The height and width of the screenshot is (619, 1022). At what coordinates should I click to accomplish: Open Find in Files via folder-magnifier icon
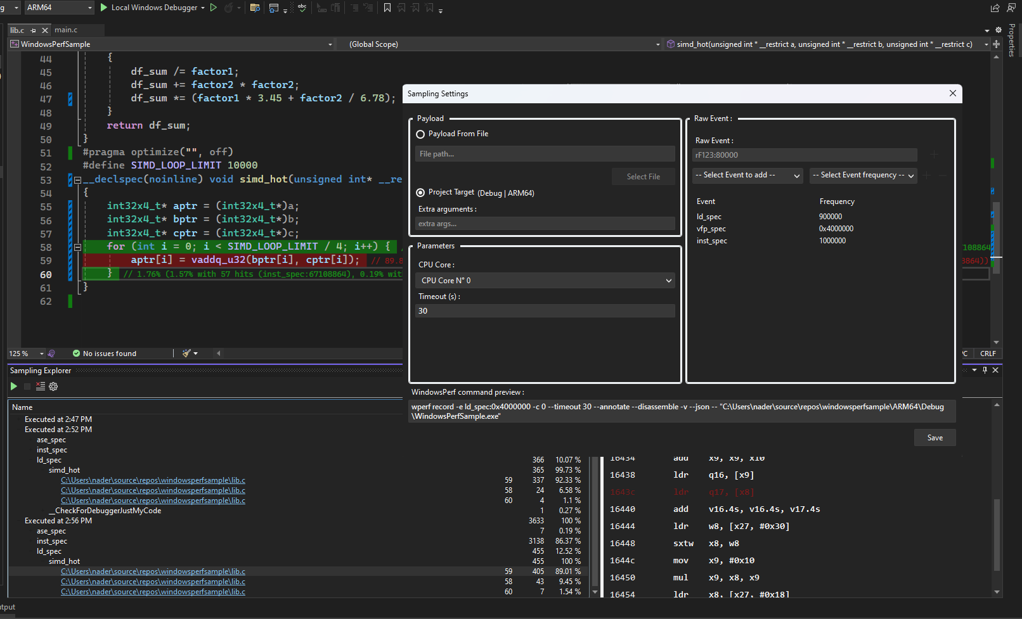[x=255, y=7]
